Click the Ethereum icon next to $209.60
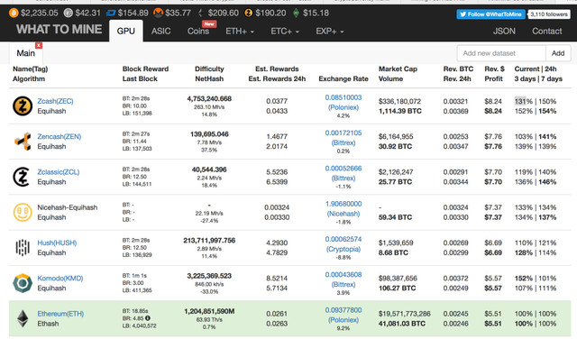This screenshot has width=577, height=339. tap(201, 14)
